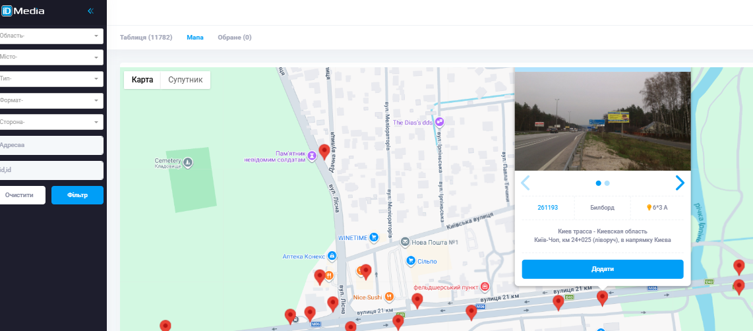This screenshot has height=331, width=753.
Task: Open the Обране (0) tab
Action: pyautogui.click(x=234, y=38)
